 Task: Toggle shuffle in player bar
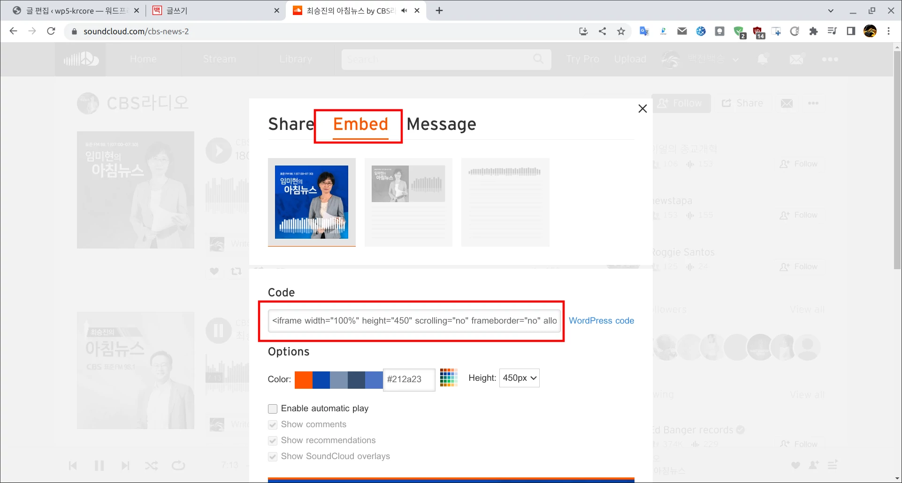(x=151, y=466)
